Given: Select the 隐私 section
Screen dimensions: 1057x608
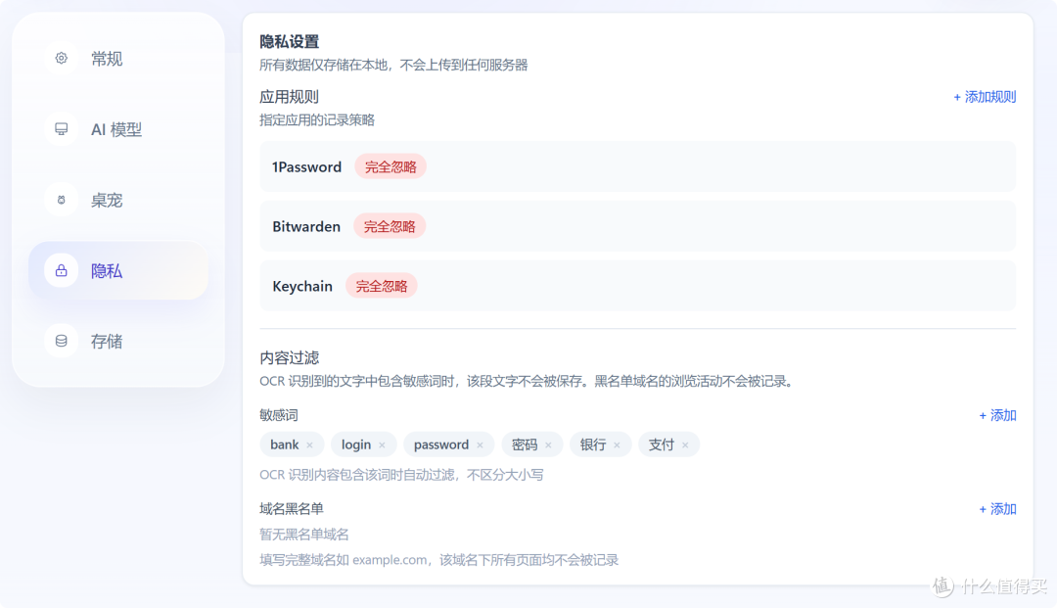Looking at the screenshot, I should pos(118,271).
